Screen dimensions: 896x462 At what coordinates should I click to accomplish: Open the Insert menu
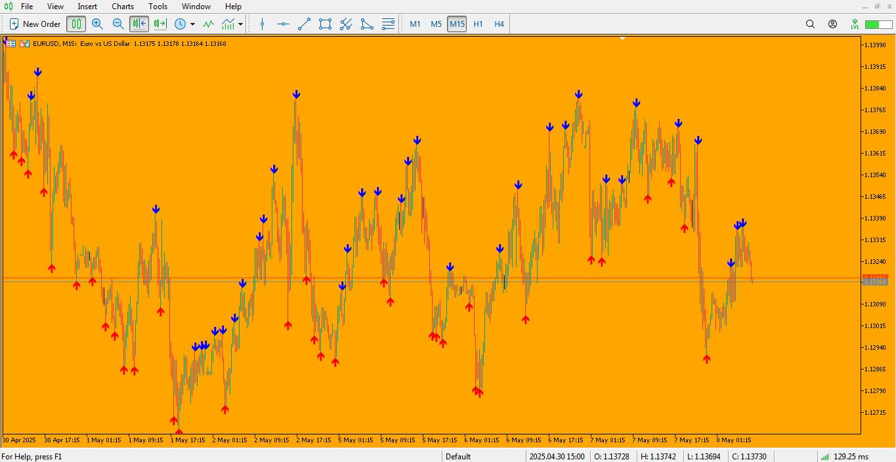point(87,7)
